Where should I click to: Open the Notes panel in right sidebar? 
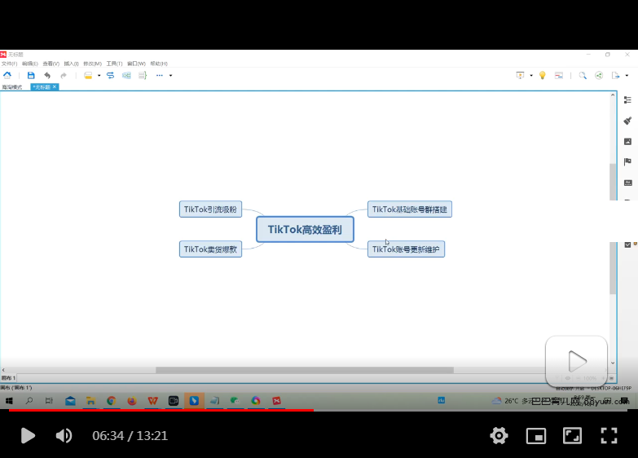point(628,183)
